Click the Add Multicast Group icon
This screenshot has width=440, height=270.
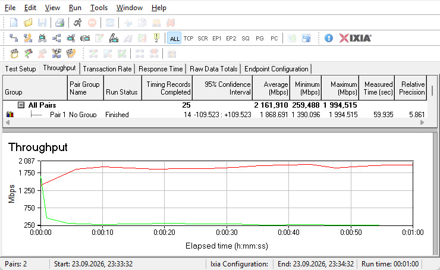(x=56, y=38)
